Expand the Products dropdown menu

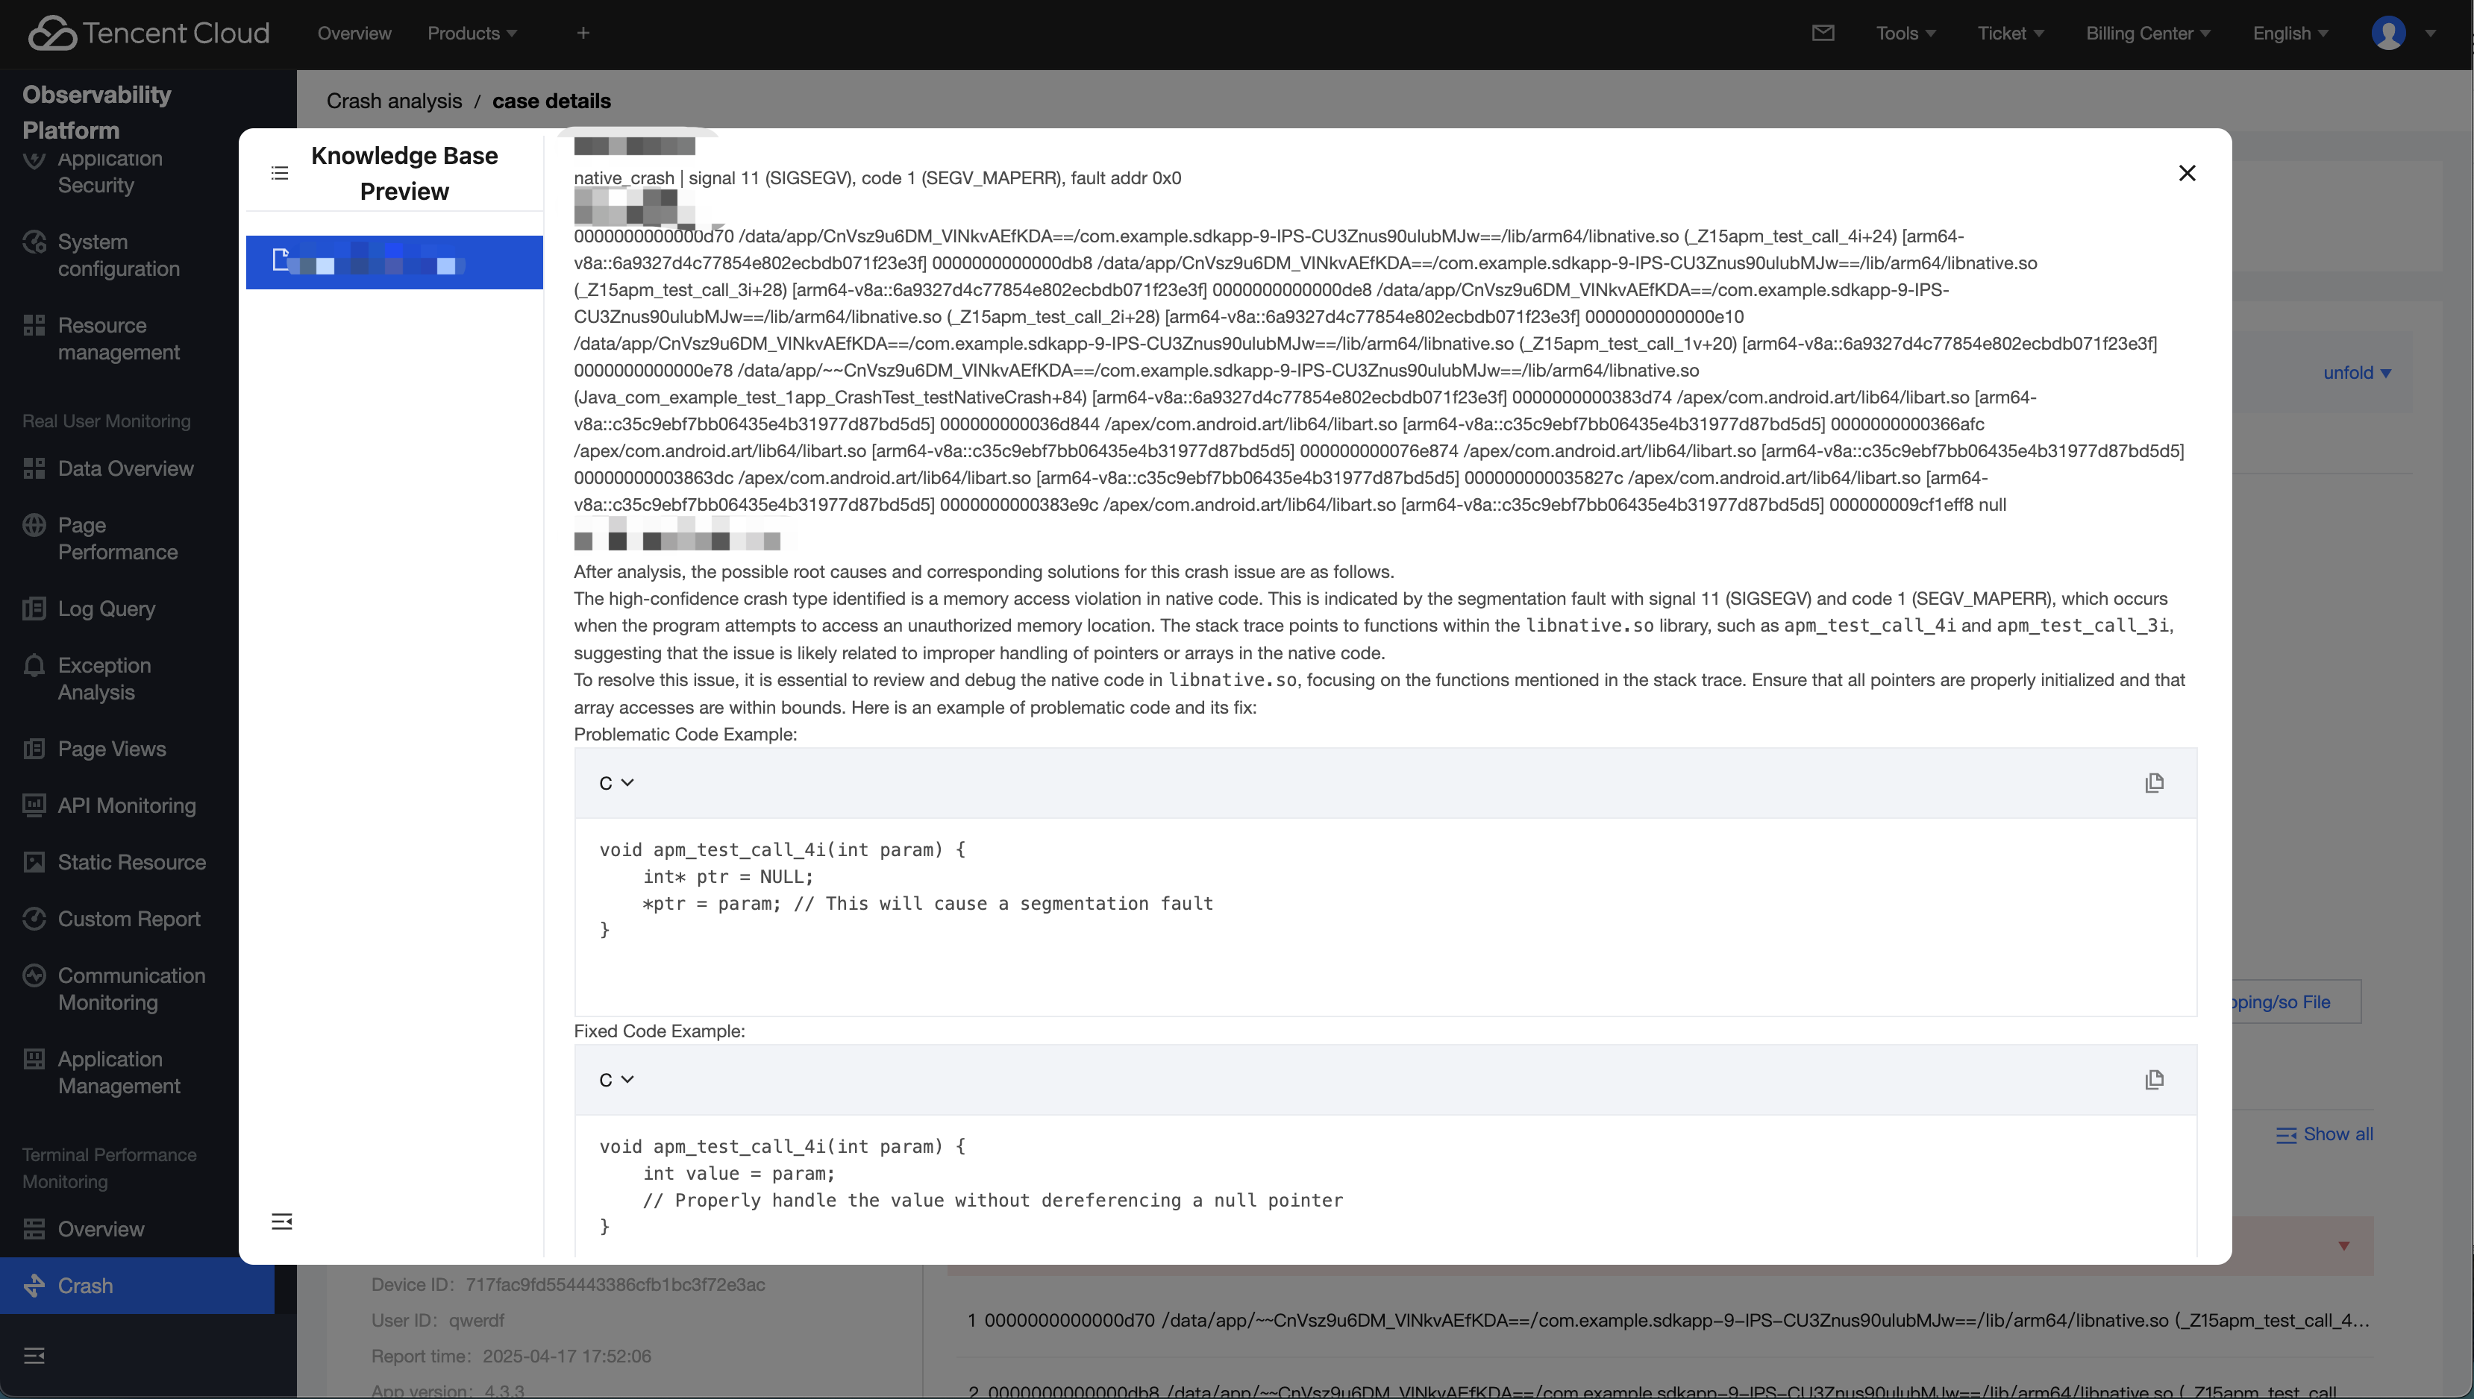pyautogui.click(x=472, y=34)
